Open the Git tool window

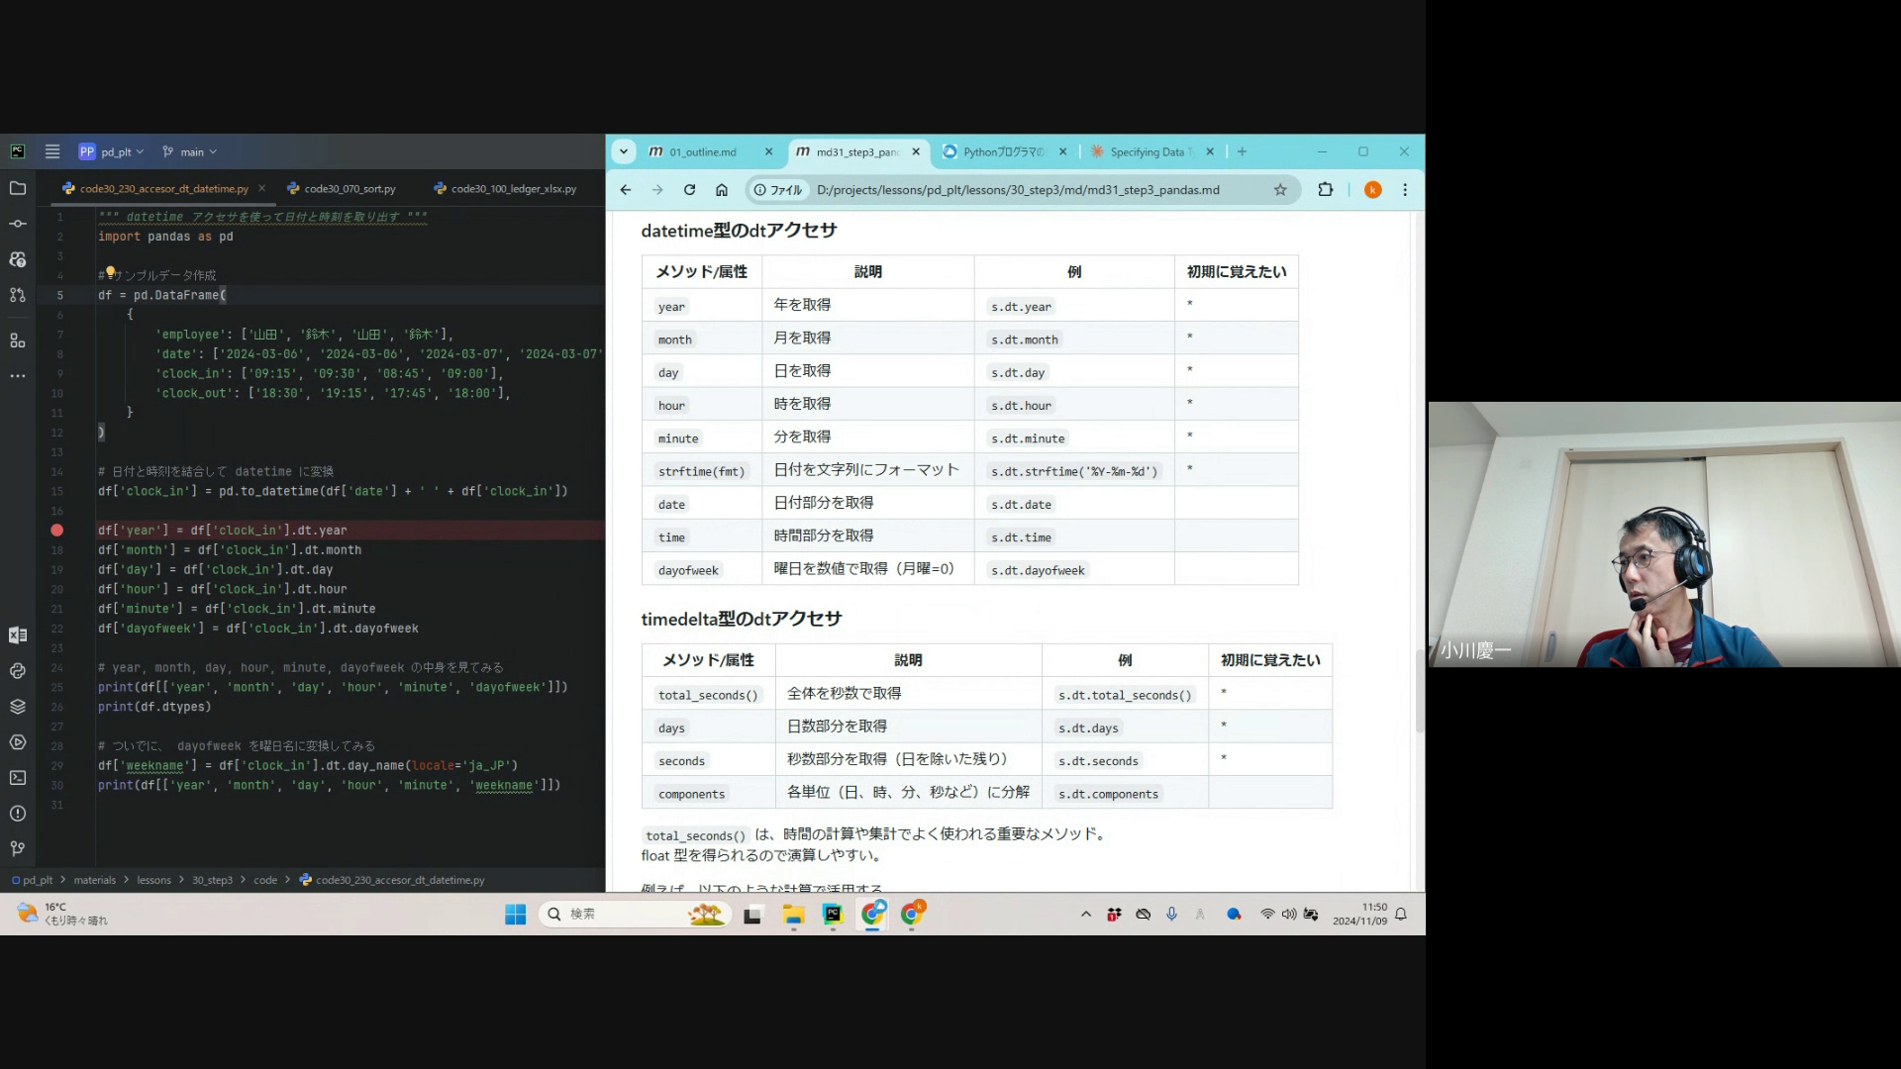pos(18,849)
